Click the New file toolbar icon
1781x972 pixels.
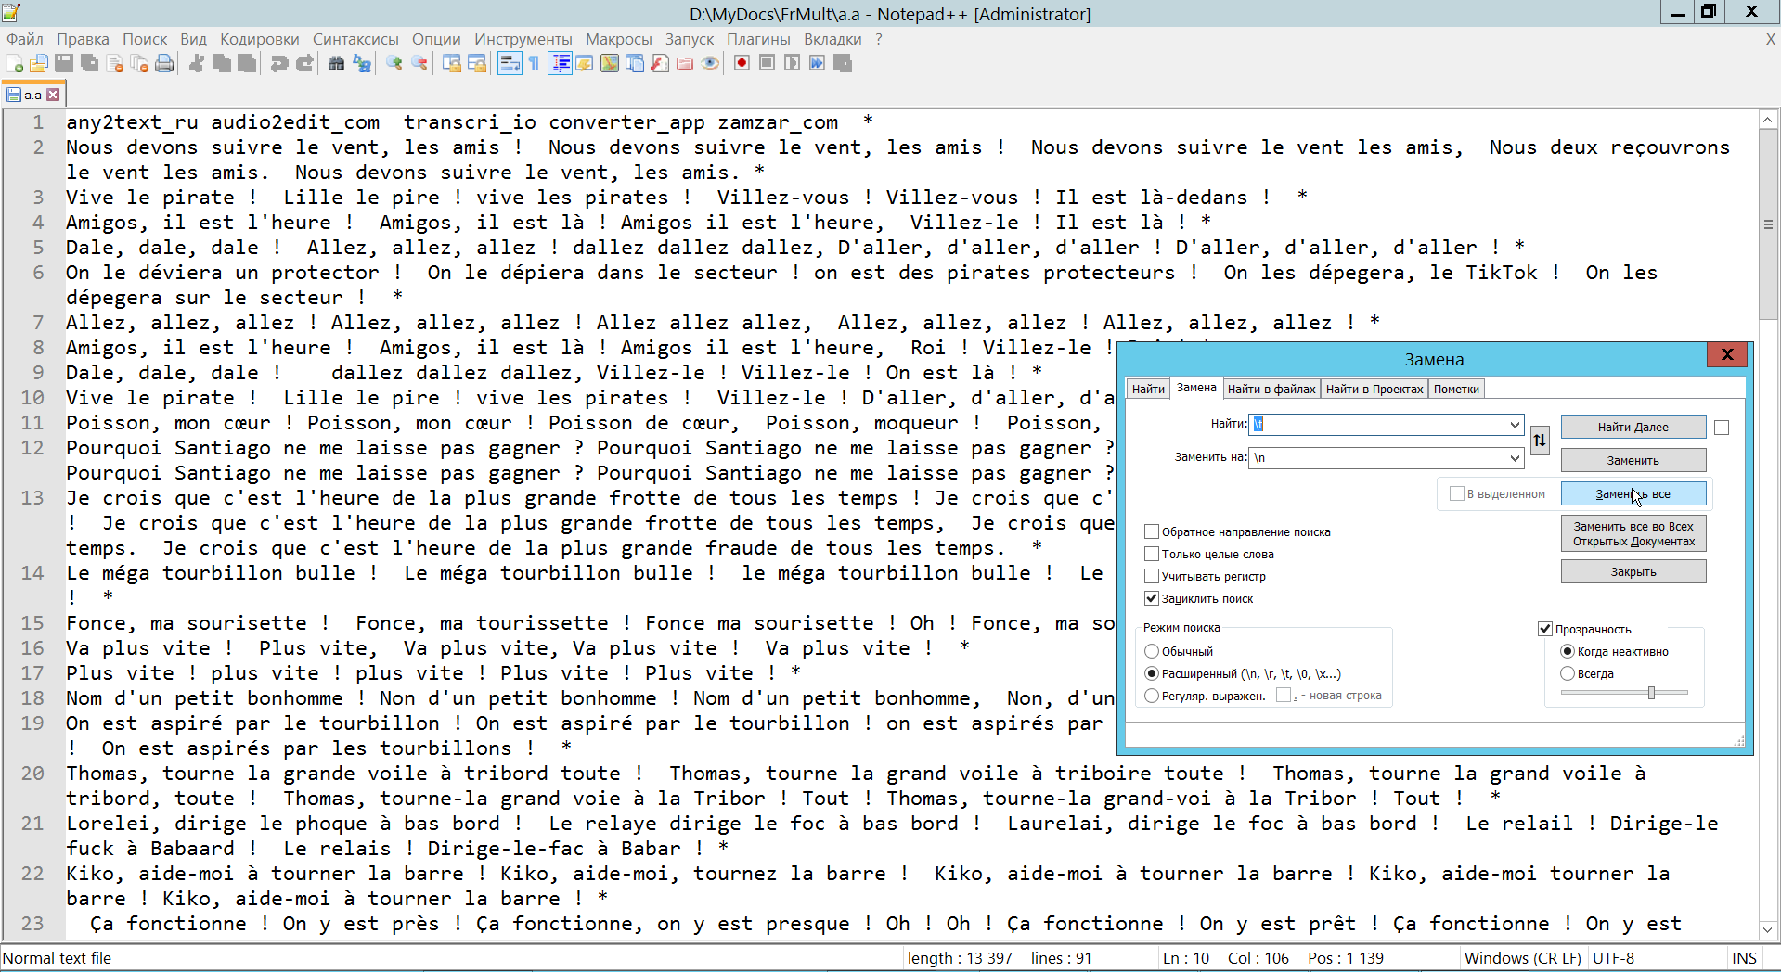[x=15, y=63]
